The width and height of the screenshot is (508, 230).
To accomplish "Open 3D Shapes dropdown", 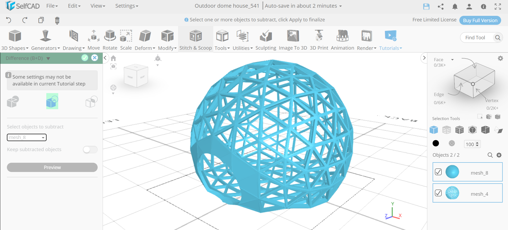I will (x=15, y=40).
